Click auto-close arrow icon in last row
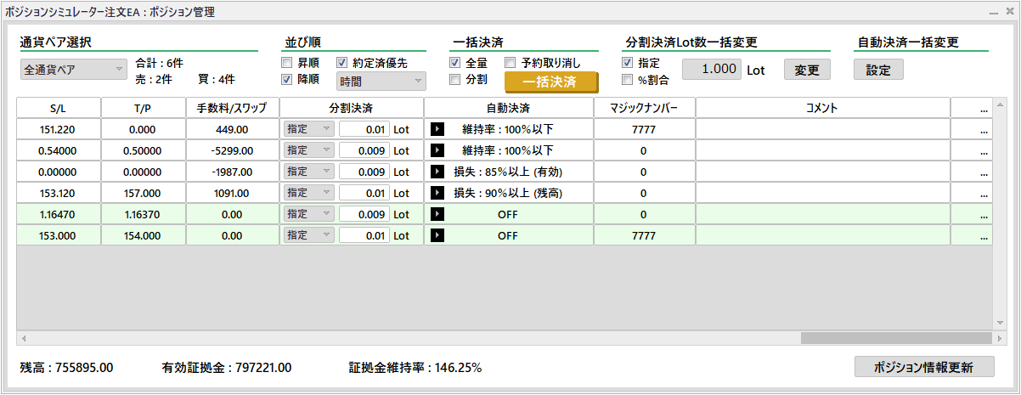Image resolution: width=1021 pixels, height=395 pixels. pos(437,235)
